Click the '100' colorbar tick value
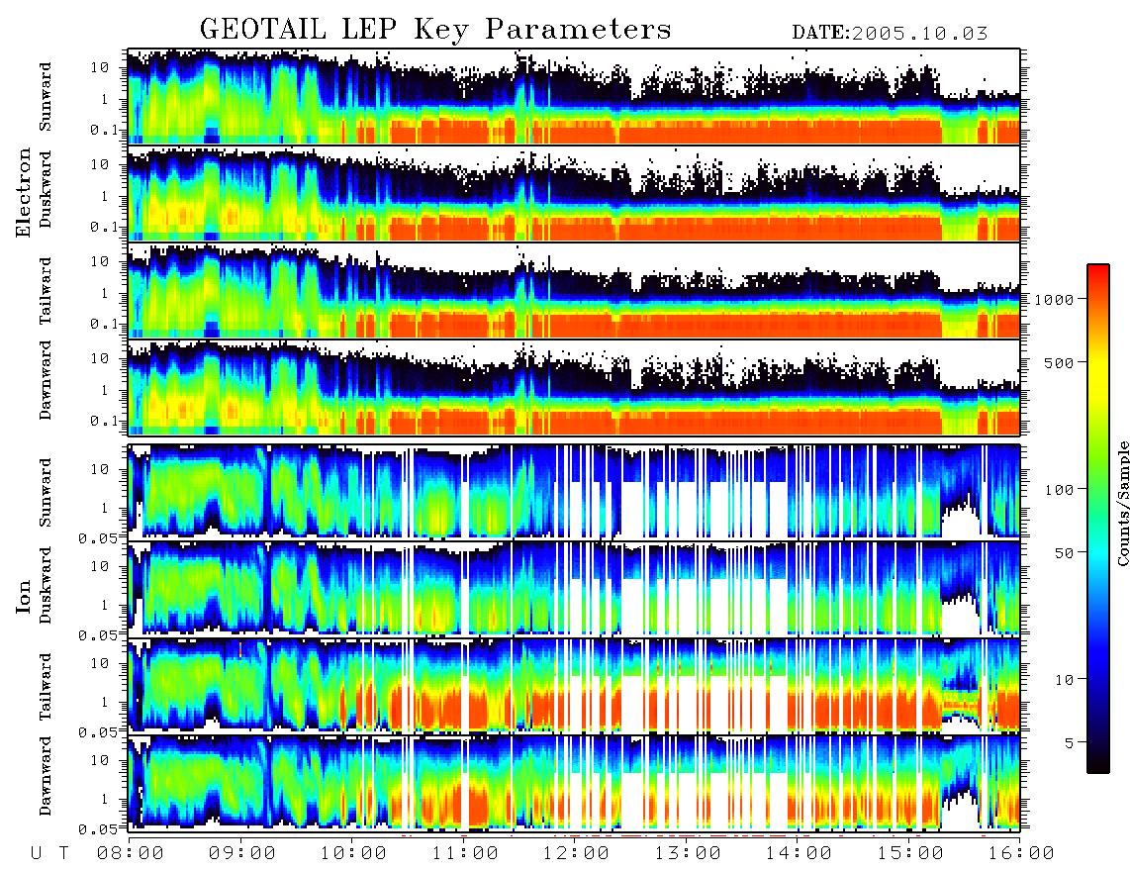 [x=1059, y=490]
